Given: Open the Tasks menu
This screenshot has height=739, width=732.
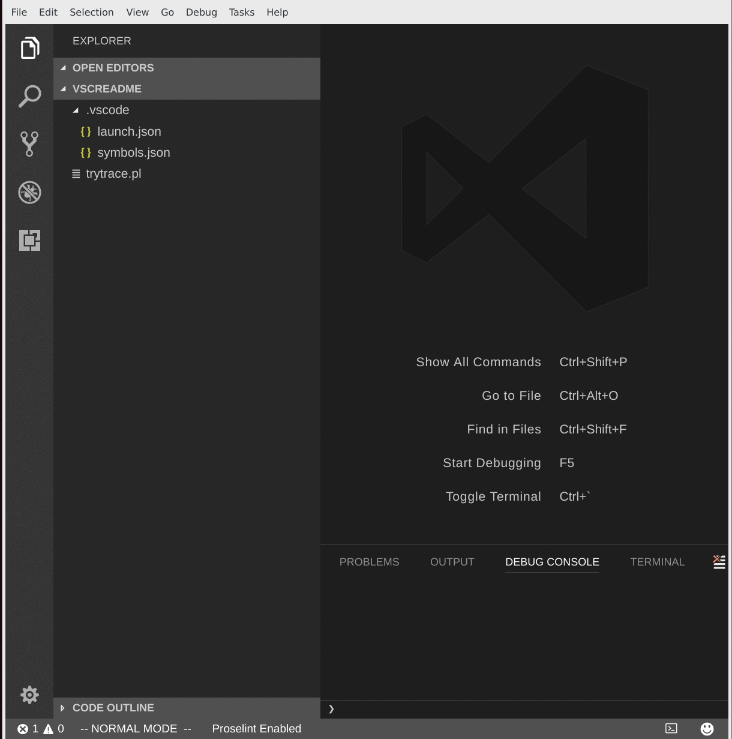Looking at the screenshot, I should [x=242, y=12].
